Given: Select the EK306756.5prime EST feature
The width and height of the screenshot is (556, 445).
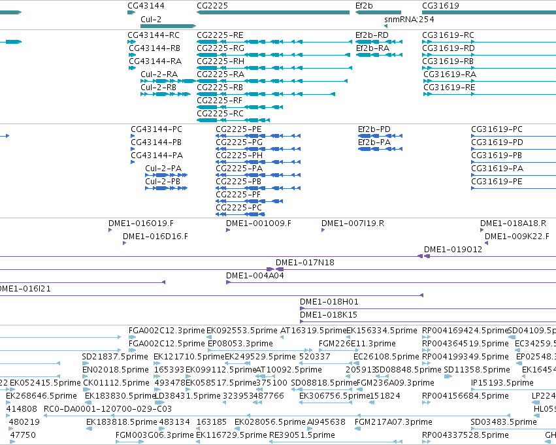Looking at the screenshot, I should coord(325,403).
